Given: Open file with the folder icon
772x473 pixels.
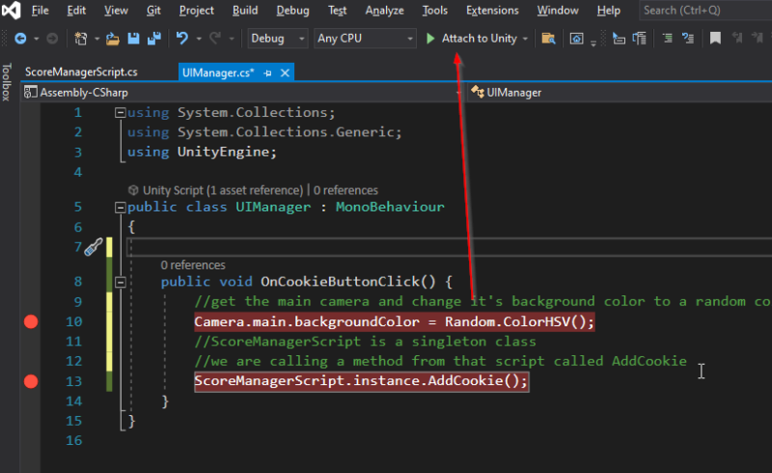Looking at the screenshot, I should 113,39.
